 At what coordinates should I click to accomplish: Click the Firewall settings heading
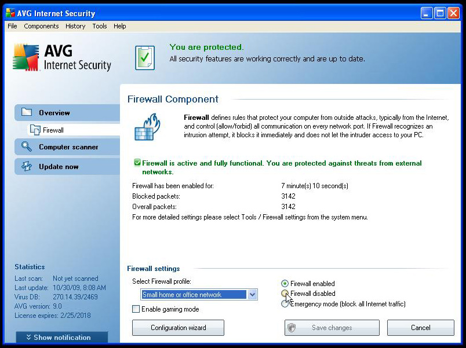click(154, 269)
